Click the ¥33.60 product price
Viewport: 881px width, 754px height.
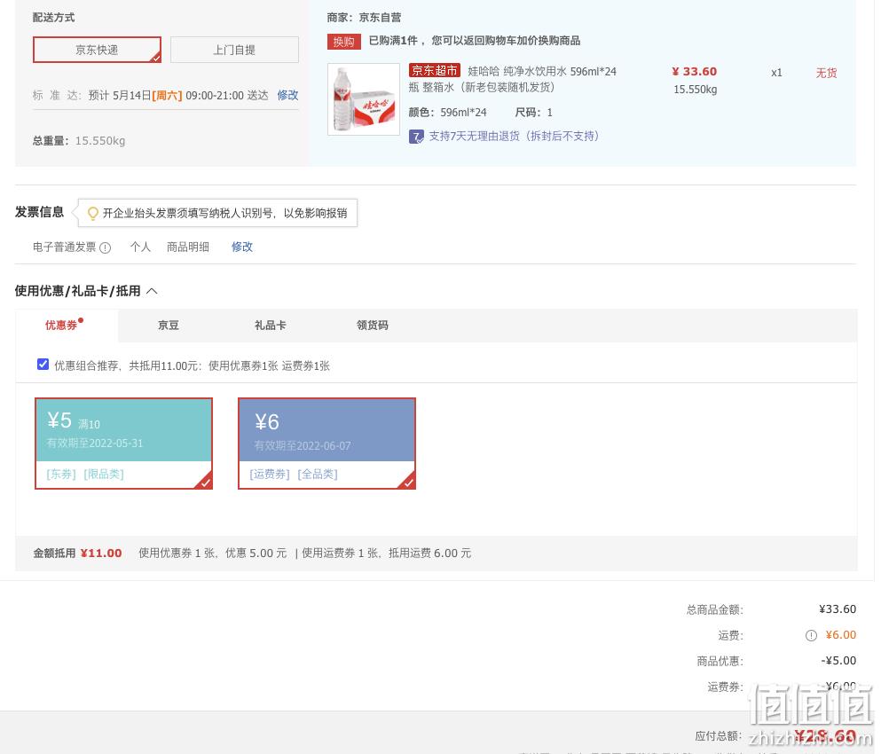pos(695,71)
